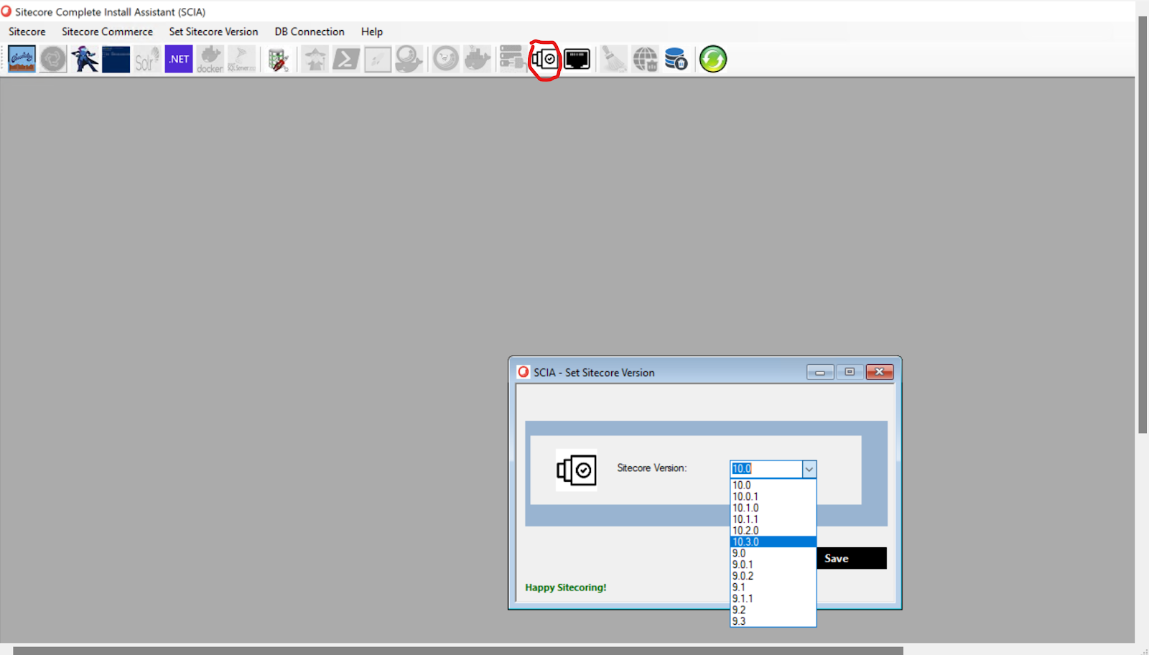The image size is (1149, 655).
Task: Click the SQL Server toolbar icon
Action: pyautogui.click(x=241, y=59)
